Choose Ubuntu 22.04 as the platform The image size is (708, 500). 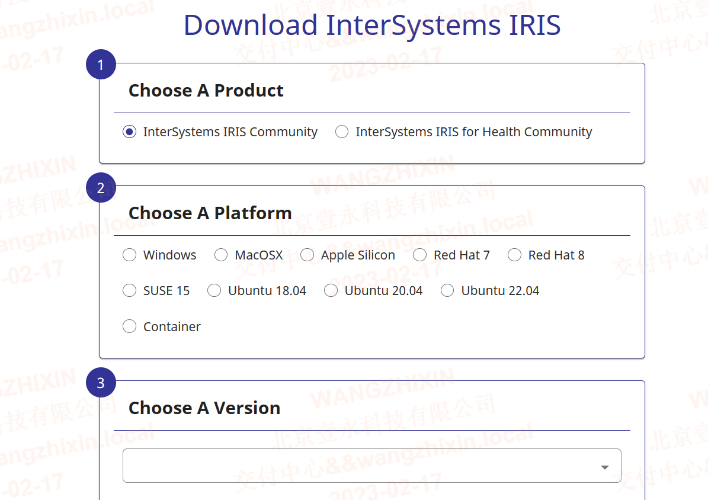click(447, 290)
